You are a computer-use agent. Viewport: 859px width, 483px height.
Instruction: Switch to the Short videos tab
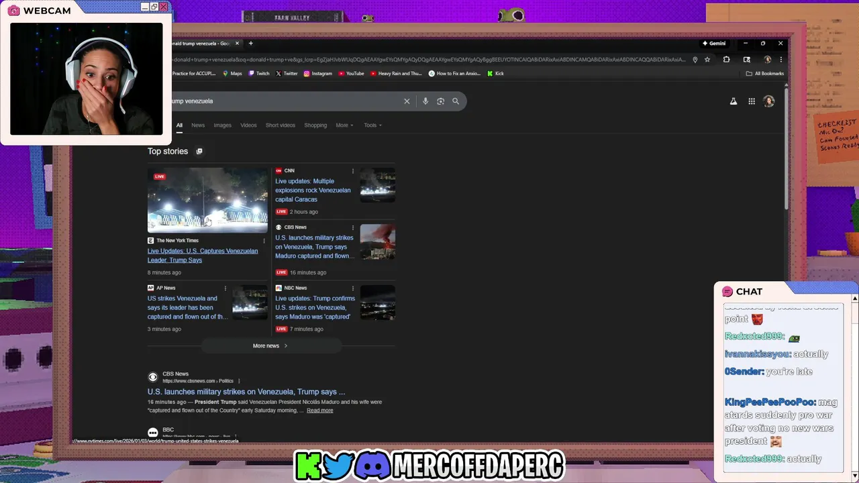point(280,125)
